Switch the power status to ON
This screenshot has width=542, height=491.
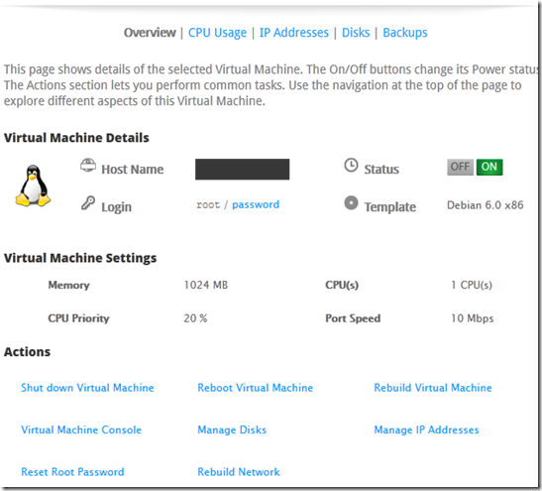[489, 167]
